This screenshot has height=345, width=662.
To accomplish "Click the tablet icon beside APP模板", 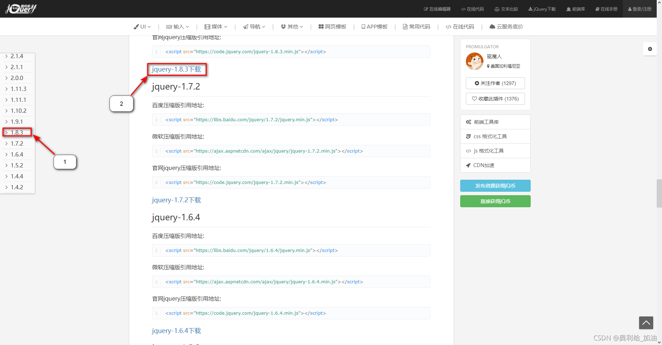I will 363,26.
